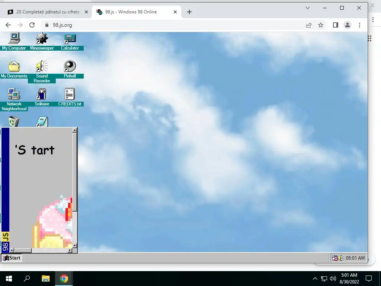This screenshot has width=381, height=286.
Task: Share this page from Chrome toolbar
Action: [x=309, y=25]
